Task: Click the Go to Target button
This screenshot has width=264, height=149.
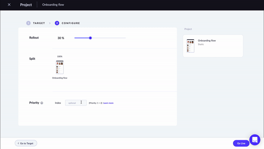Action: click(x=26, y=143)
